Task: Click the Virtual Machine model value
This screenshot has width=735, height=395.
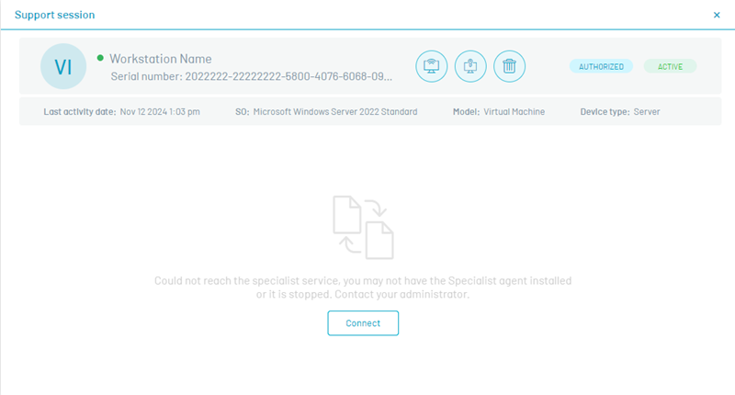Action: coord(514,111)
